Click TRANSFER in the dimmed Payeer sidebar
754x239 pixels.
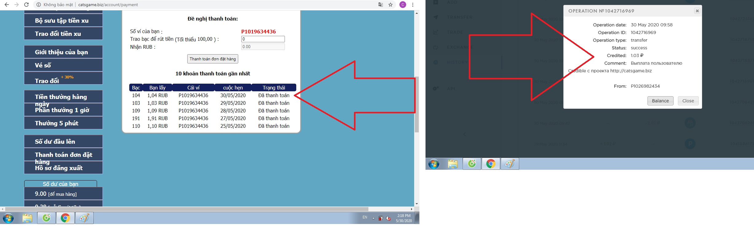460,17
